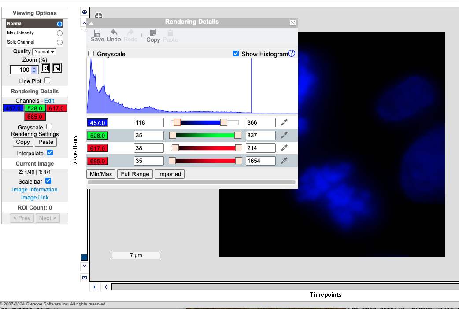Click the 528.0 maximum value field 837

[260, 135]
